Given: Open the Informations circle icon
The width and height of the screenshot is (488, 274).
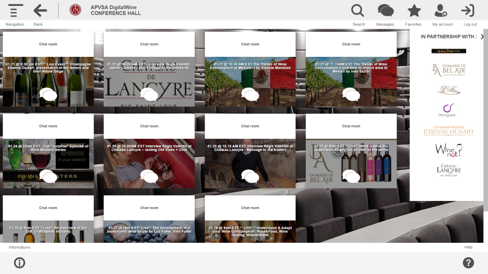Looking at the screenshot, I should coord(20,263).
